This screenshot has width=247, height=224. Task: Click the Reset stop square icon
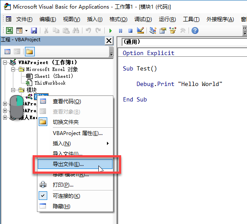coord(130,31)
